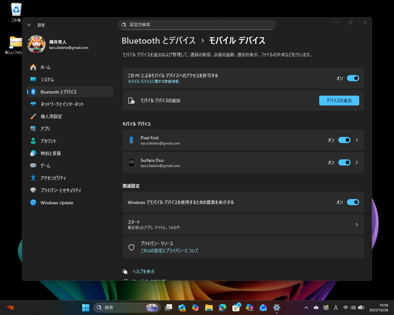
Task: Expand the Pixel Fold device chevron
Action: 357,140
